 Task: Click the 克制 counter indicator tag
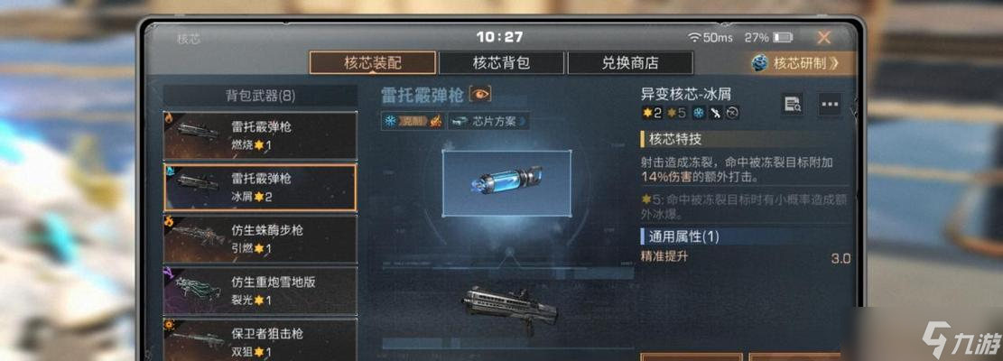click(413, 121)
